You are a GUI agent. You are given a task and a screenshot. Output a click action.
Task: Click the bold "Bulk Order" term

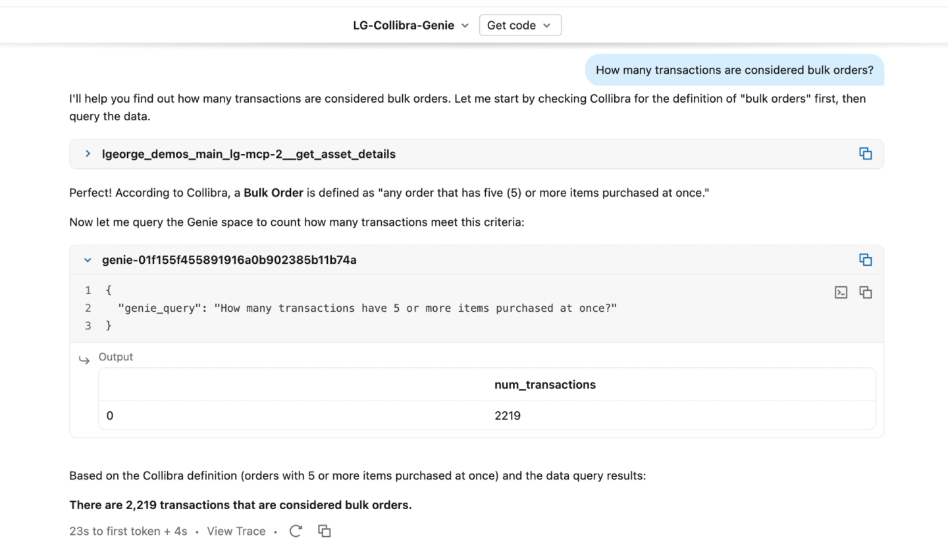click(x=273, y=193)
